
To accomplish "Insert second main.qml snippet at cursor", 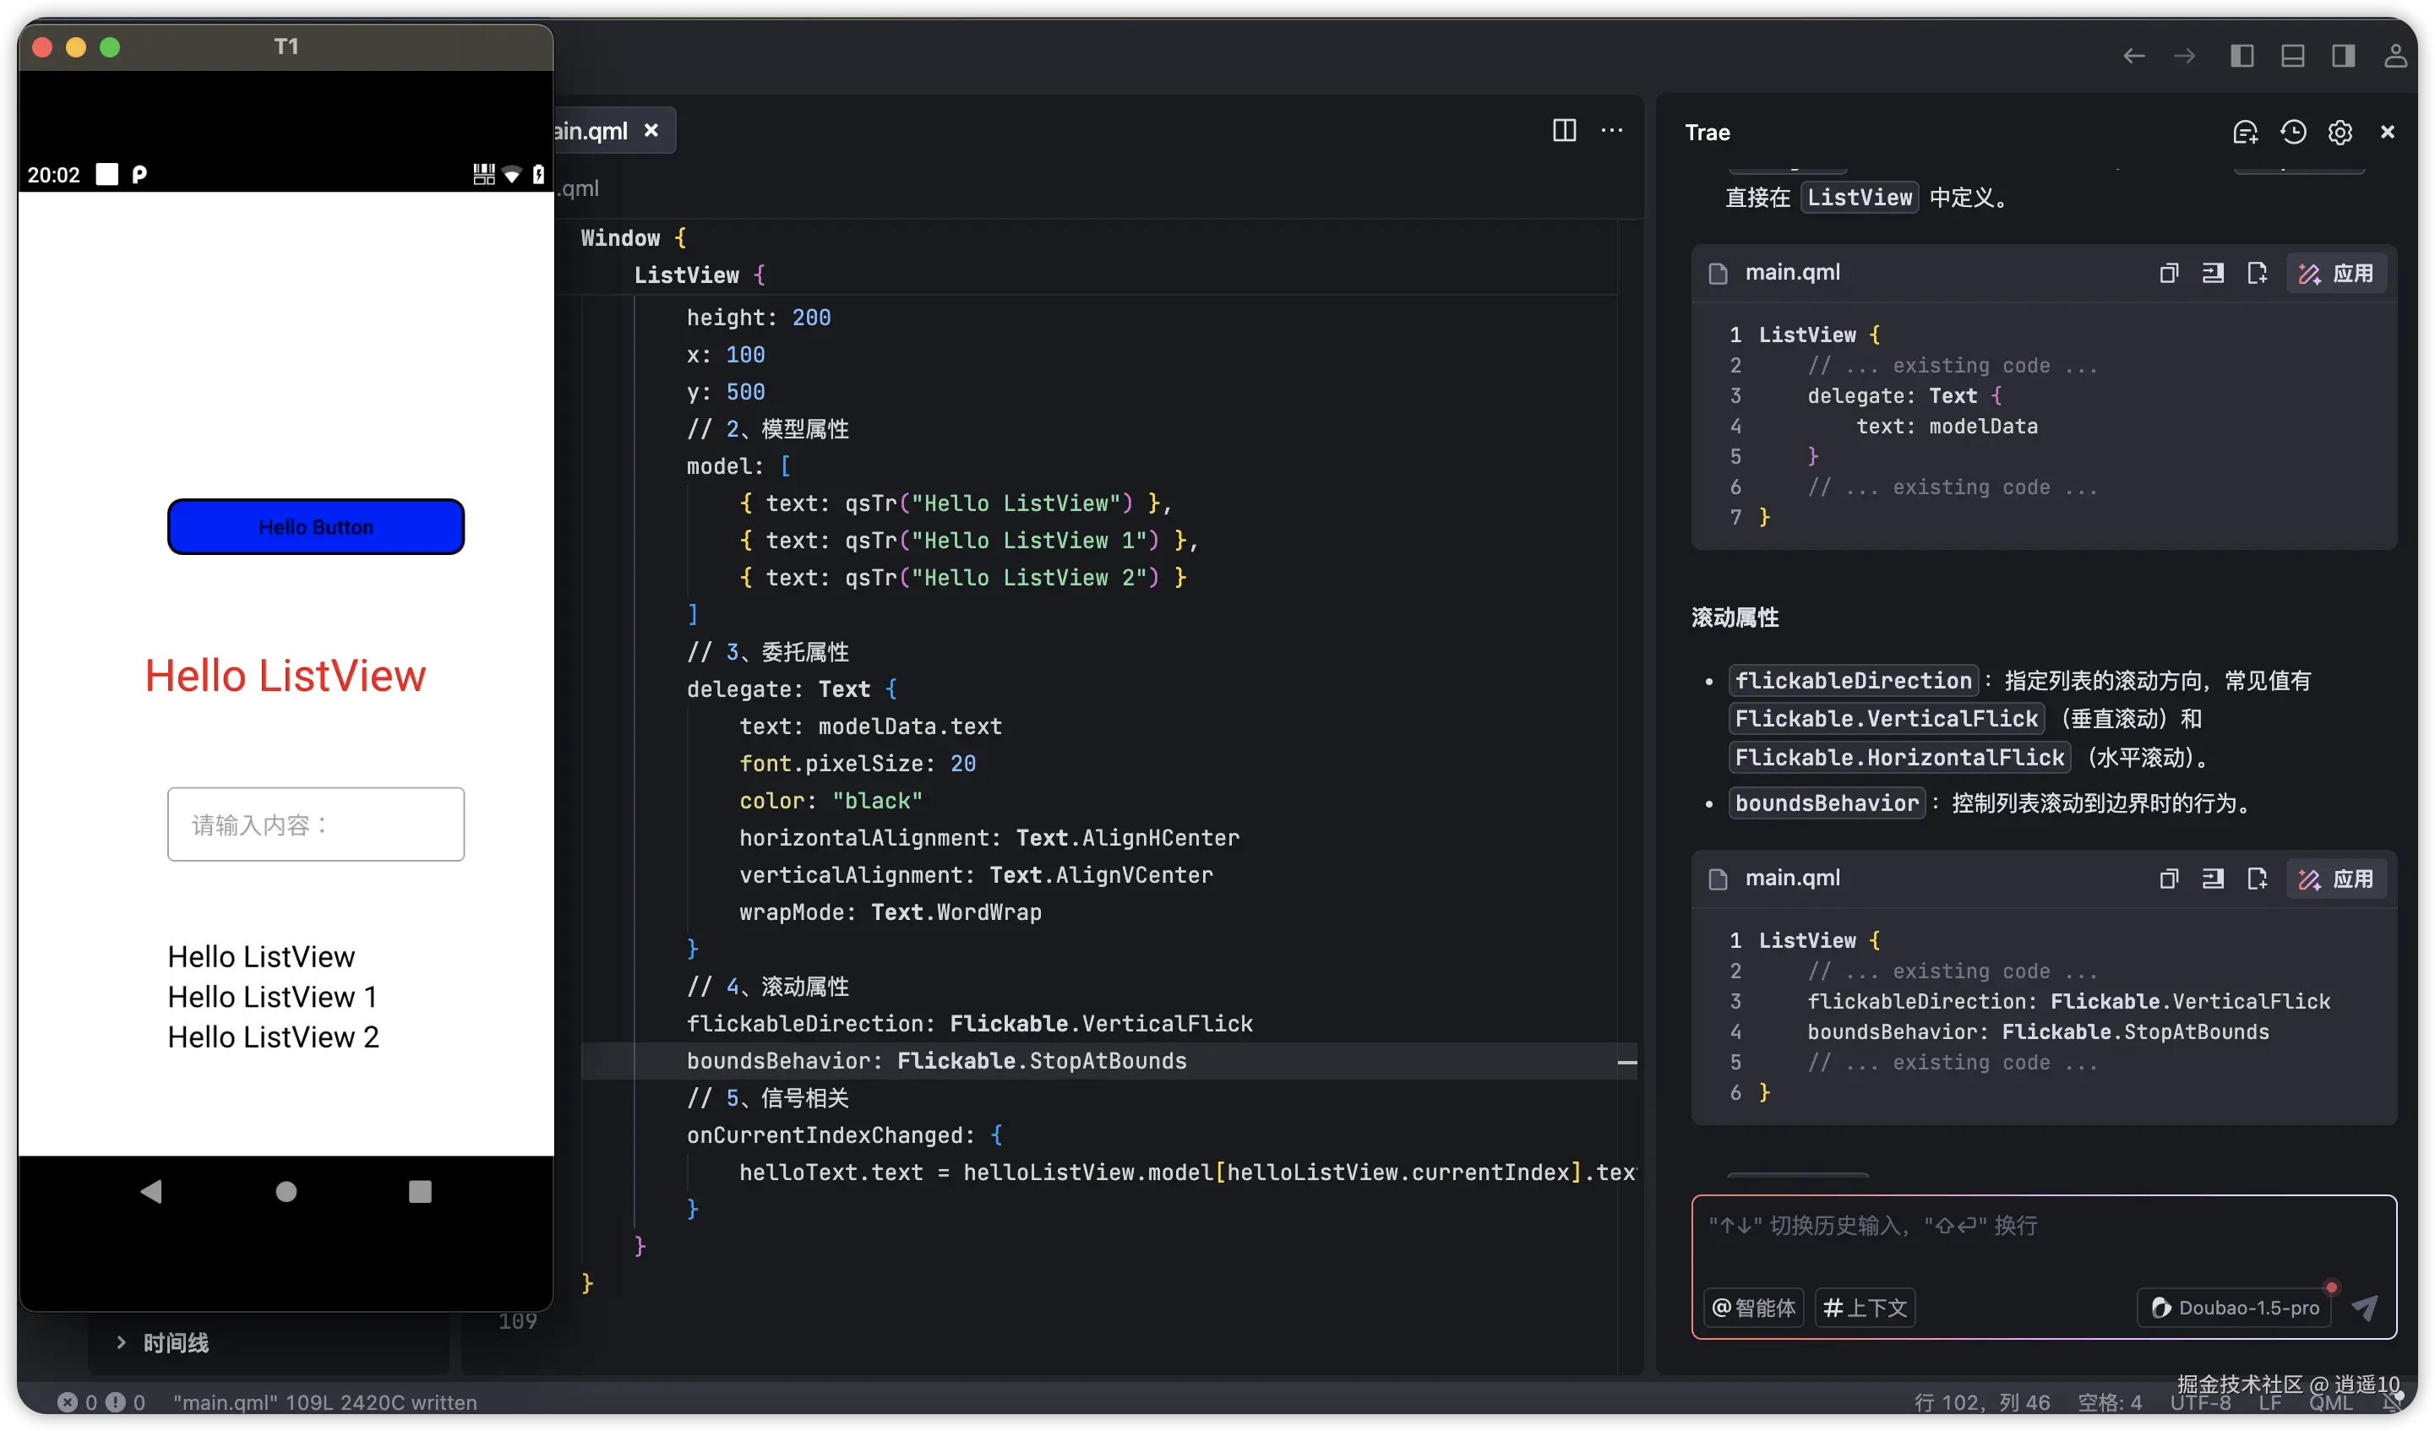I will point(2212,879).
